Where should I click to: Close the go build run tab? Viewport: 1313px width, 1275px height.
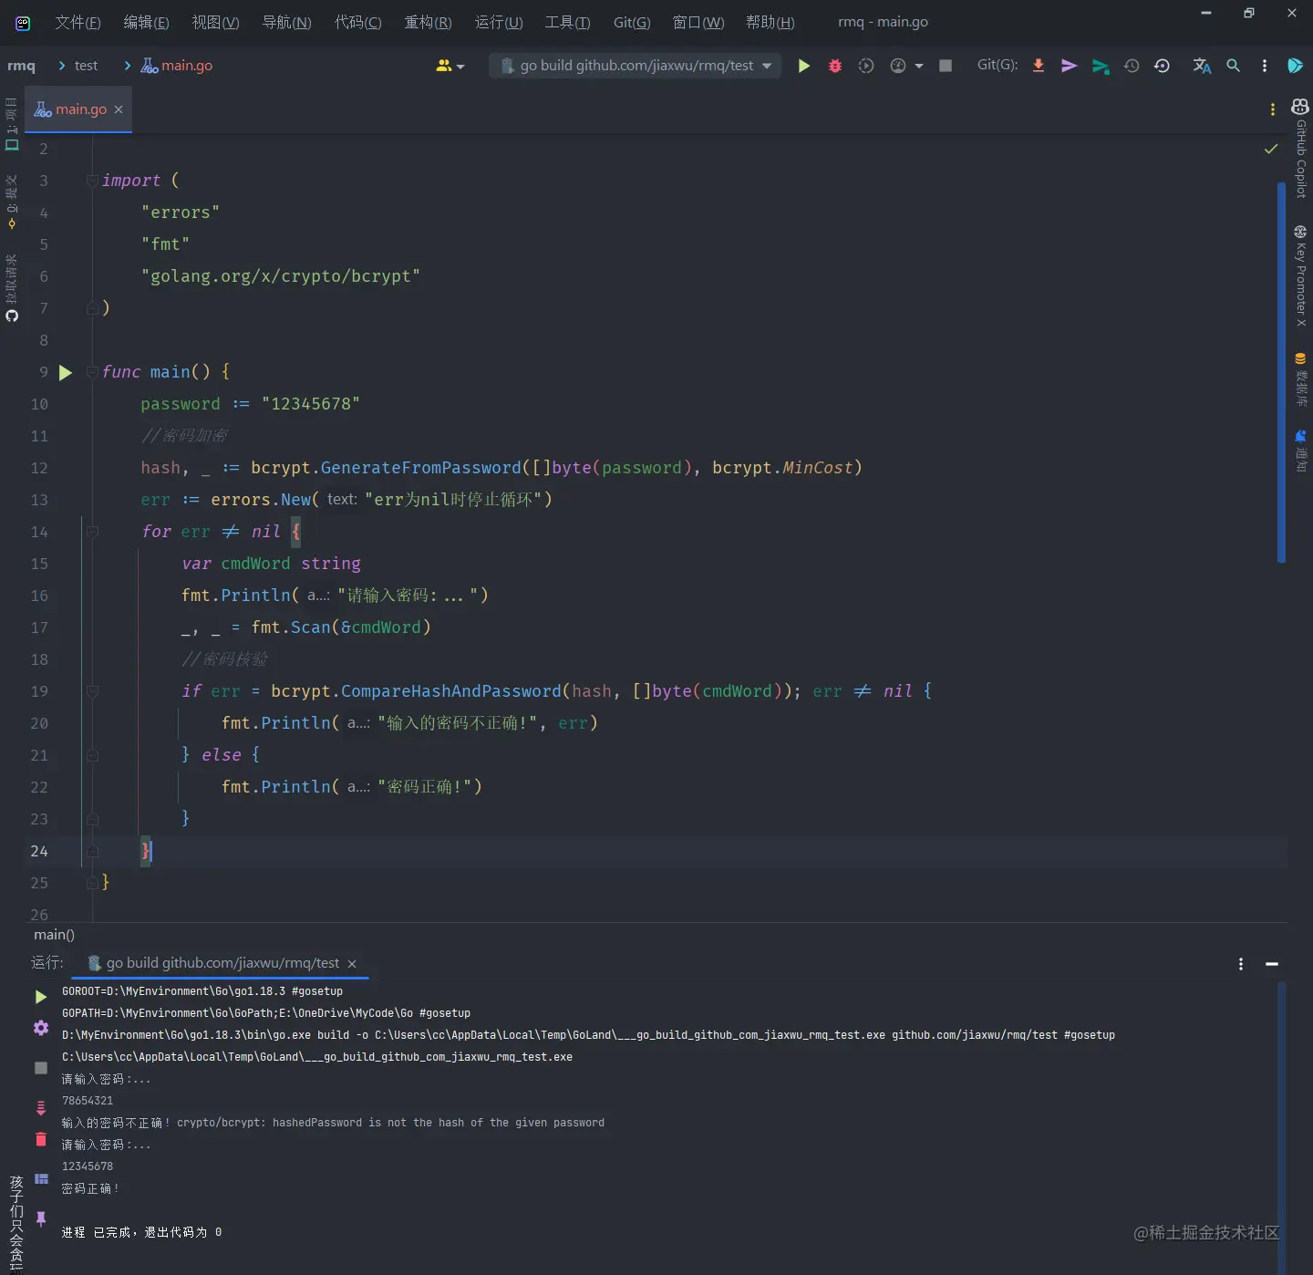pyautogui.click(x=352, y=964)
